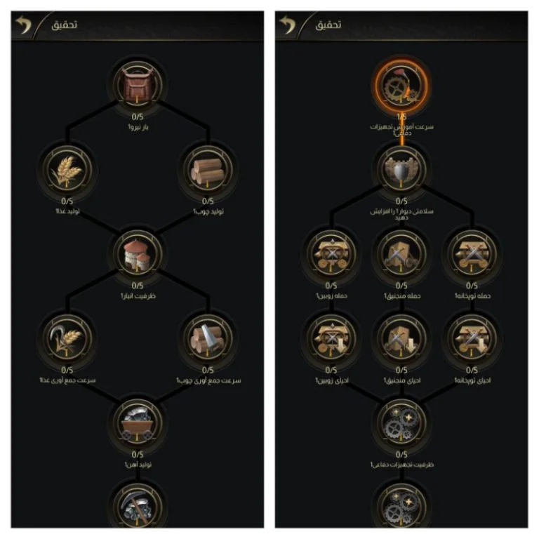This screenshot has height=539, width=539.
Task: Tap the leather backpack troop load research icon
Action: tap(137, 84)
